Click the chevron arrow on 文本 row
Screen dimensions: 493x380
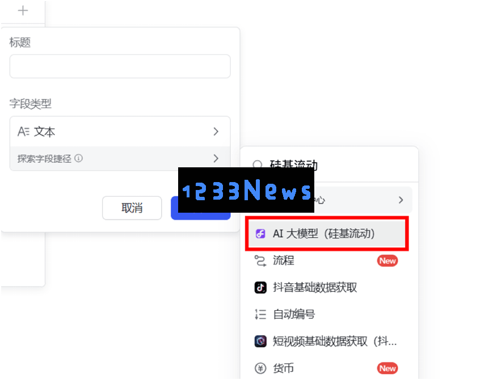pos(216,132)
